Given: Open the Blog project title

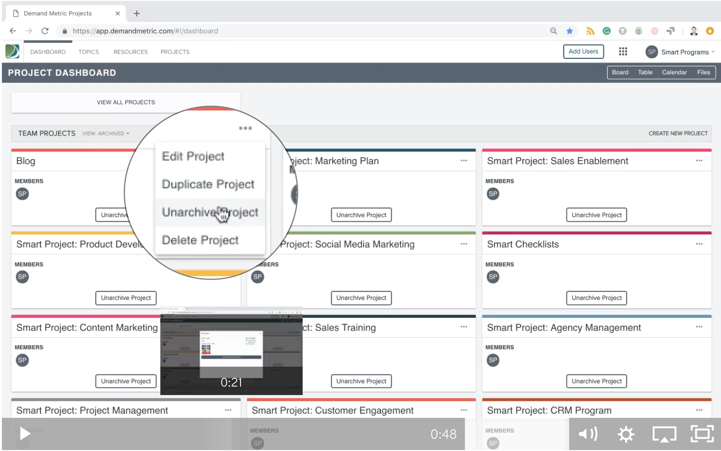Looking at the screenshot, I should point(26,161).
